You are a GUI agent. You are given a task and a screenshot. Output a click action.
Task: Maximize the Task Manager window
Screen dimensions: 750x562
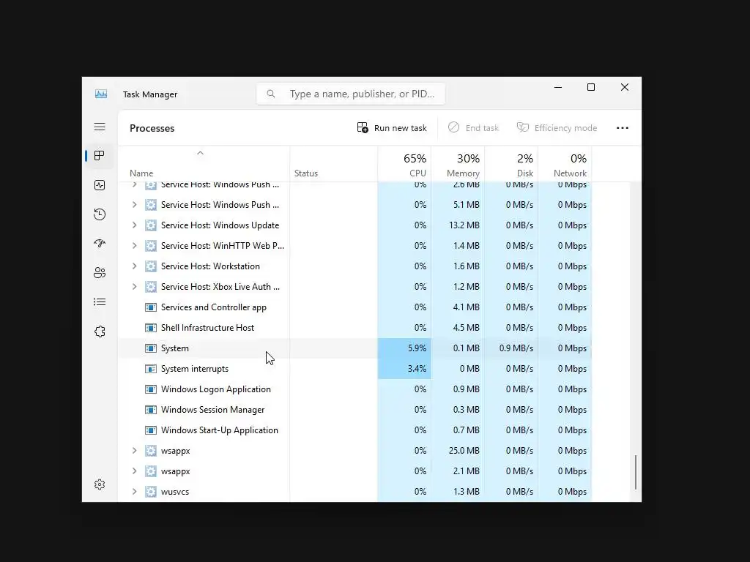pos(591,87)
